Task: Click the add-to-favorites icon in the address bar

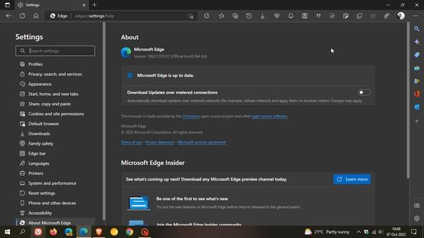Action: point(191,16)
